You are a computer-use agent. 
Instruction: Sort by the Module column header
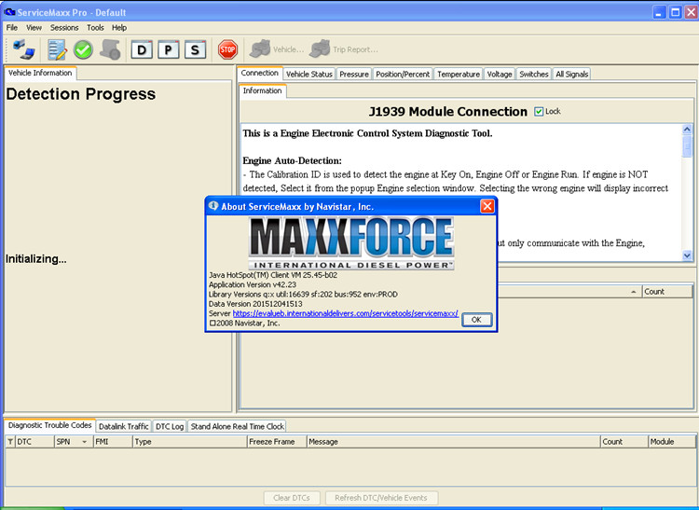pos(672,442)
